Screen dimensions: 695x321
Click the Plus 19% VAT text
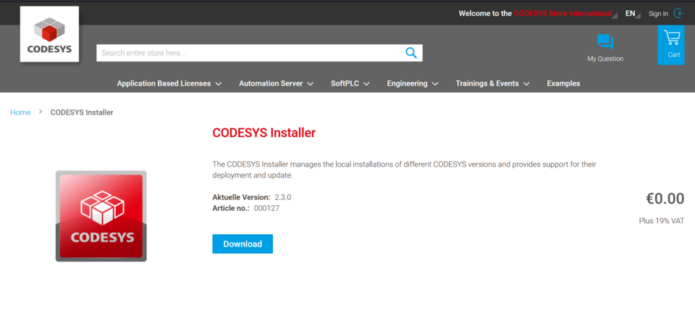[662, 221]
